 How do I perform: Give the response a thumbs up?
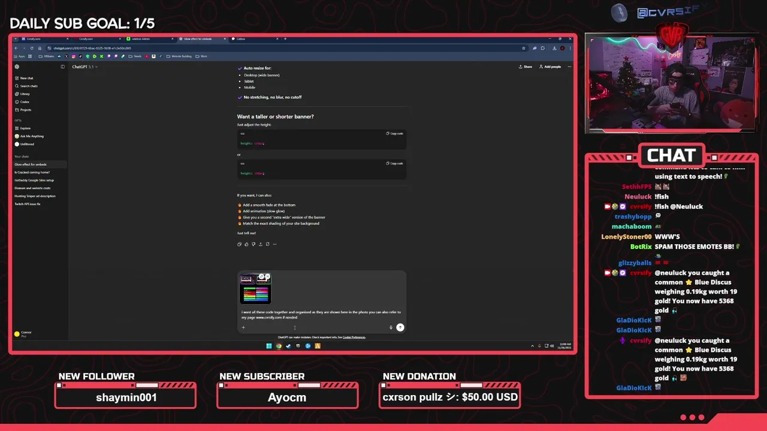(246, 244)
